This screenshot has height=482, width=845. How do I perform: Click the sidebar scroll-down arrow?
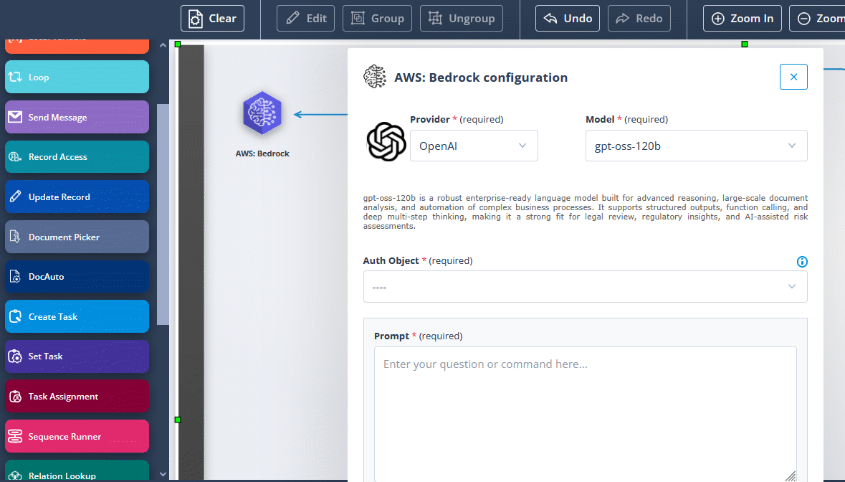163,473
